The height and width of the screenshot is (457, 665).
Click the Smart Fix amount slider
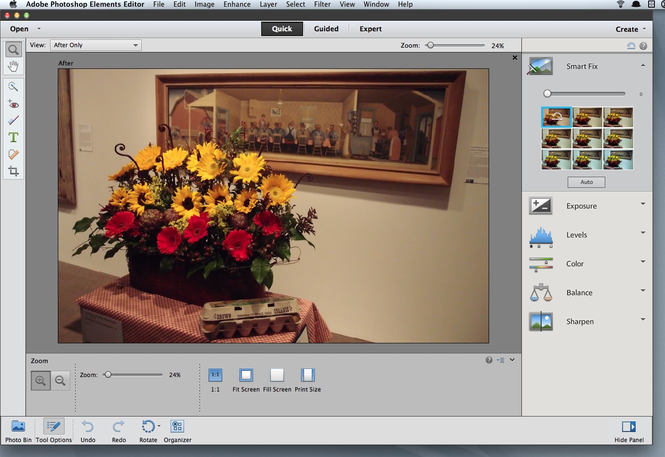coord(586,94)
